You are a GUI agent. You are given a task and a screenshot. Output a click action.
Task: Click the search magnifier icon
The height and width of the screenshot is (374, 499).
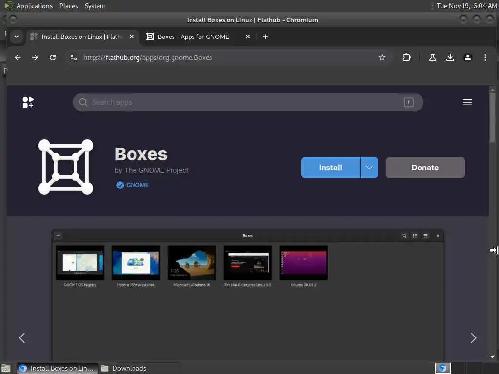point(83,102)
